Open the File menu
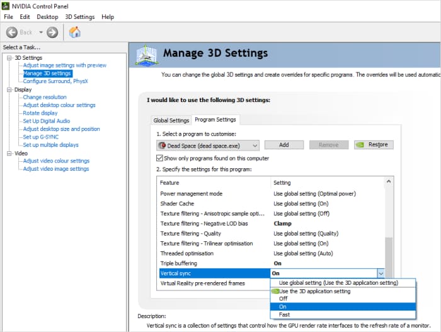Image resolution: width=441 pixels, height=332 pixels. point(8,17)
